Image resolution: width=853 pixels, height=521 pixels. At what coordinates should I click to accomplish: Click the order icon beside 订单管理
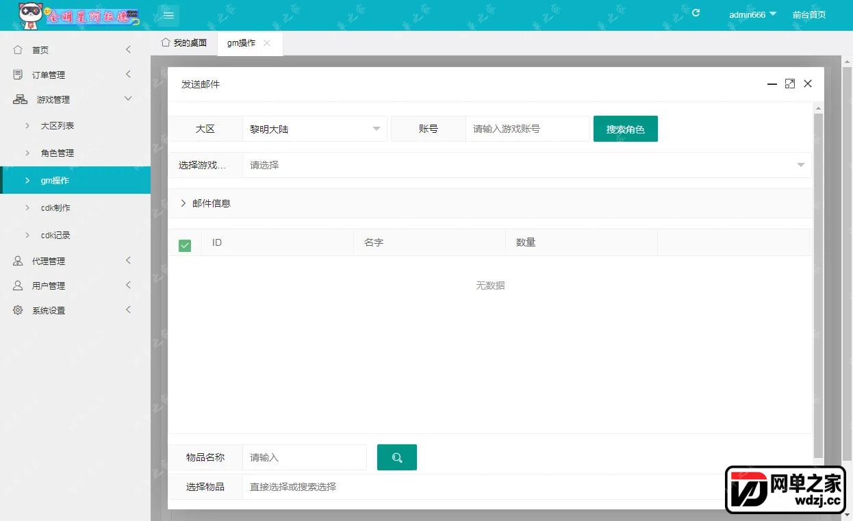pyautogui.click(x=18, y=75)
